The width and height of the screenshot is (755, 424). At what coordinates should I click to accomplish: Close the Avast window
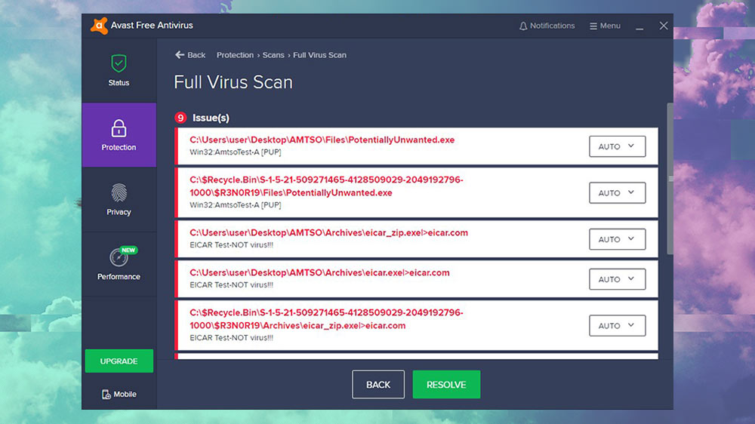click(664, 26)
